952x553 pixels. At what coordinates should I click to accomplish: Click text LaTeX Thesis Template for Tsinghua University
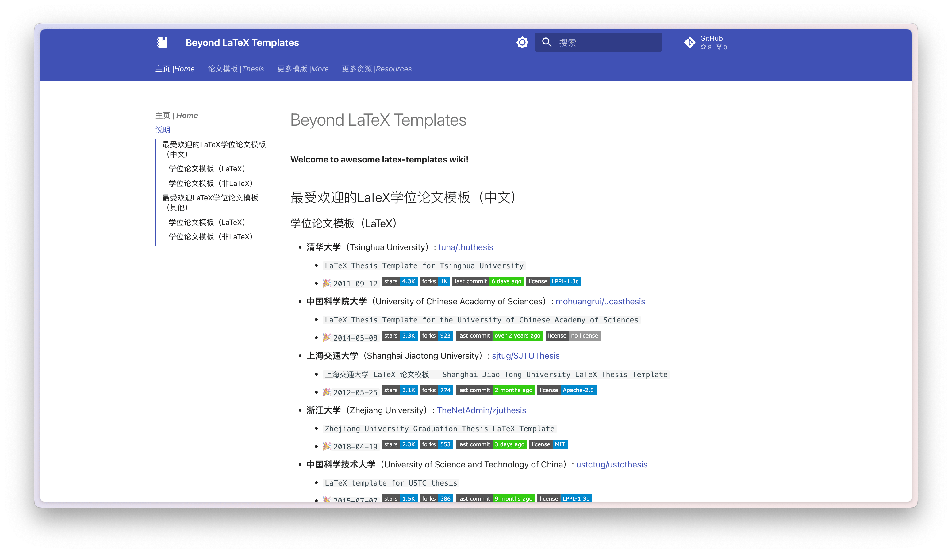tap(424, 266)
